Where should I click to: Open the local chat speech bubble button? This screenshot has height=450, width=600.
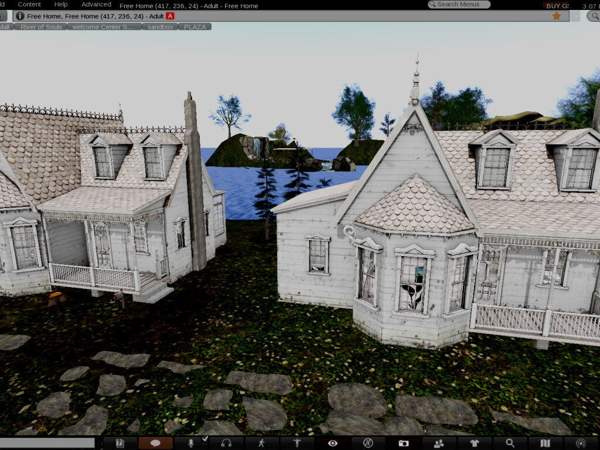coord(155,443)
